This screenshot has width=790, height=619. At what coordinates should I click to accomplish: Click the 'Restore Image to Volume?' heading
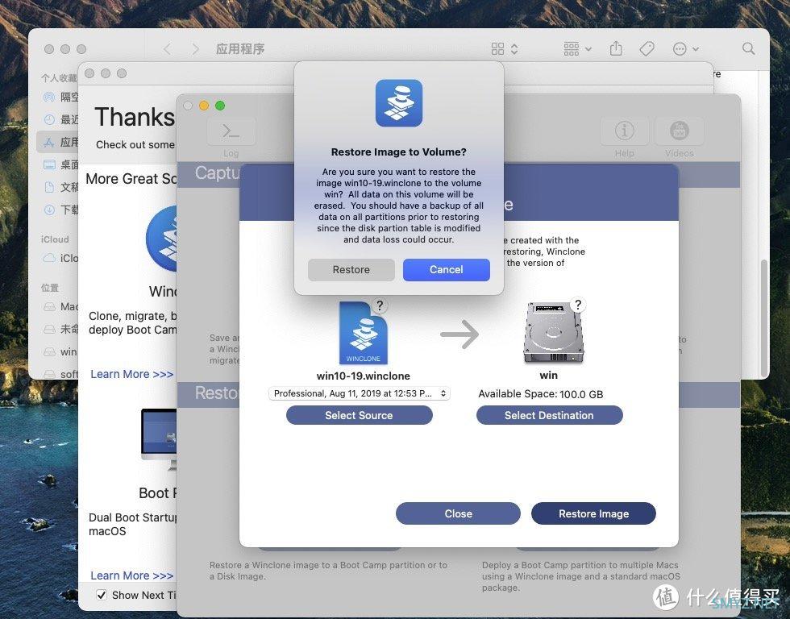398,152
